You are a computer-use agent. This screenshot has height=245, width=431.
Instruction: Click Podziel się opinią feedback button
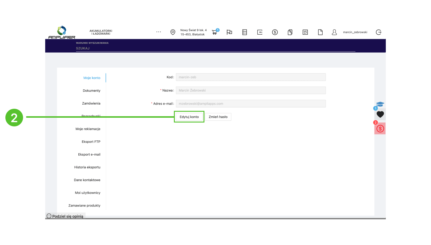click(x=65, y=216)
